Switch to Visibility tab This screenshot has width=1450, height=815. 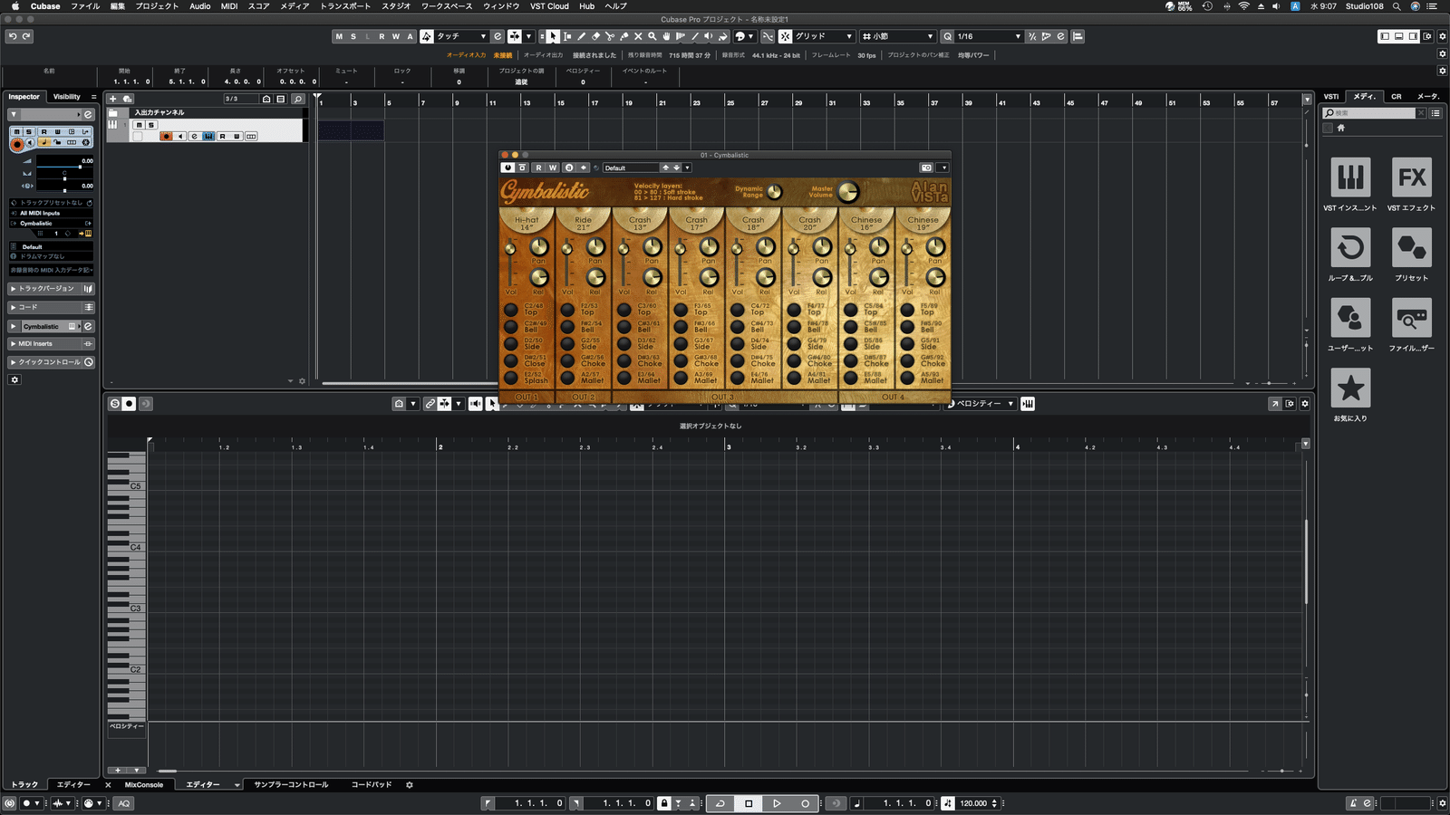66,97
